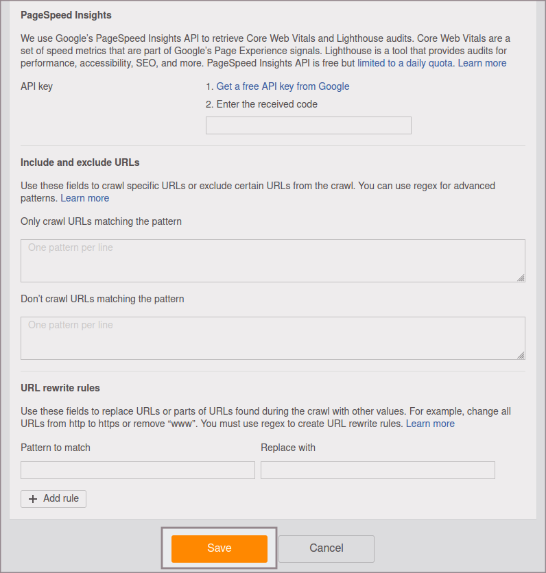Click the 'API key' label
The height and width of the screenshot is (573, 546).
(36, 86)
